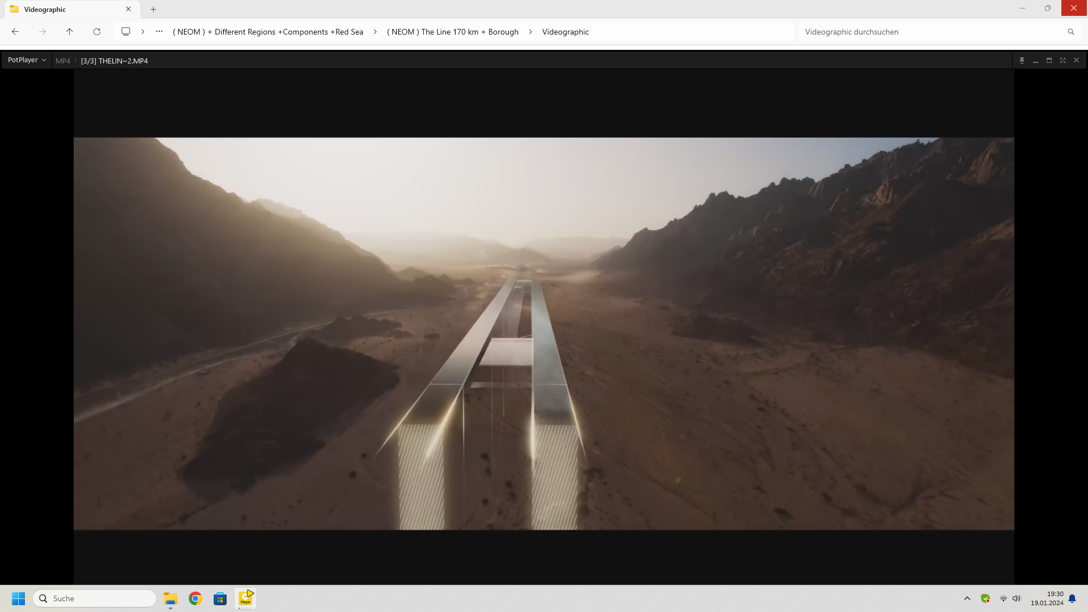Open the Windows Start menu
Image resolution: width=1088 pixels, height=612 pixels.
[x=18, y=598]
